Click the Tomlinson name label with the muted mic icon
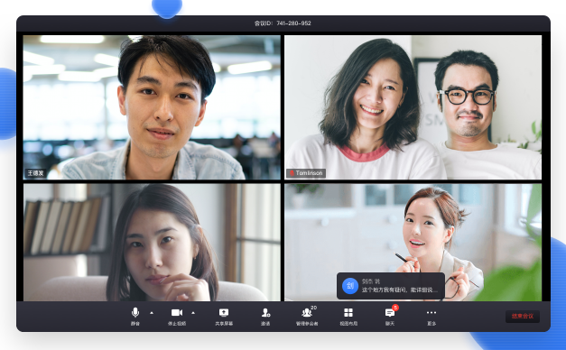Image resolution: width=566 pixels, height=350 pixels. point(306,173)
